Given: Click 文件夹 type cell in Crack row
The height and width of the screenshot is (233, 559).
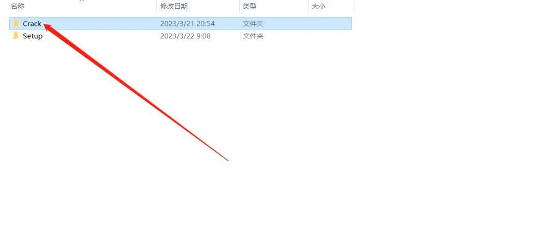Looking at the screenshot, I should [253, 24].
